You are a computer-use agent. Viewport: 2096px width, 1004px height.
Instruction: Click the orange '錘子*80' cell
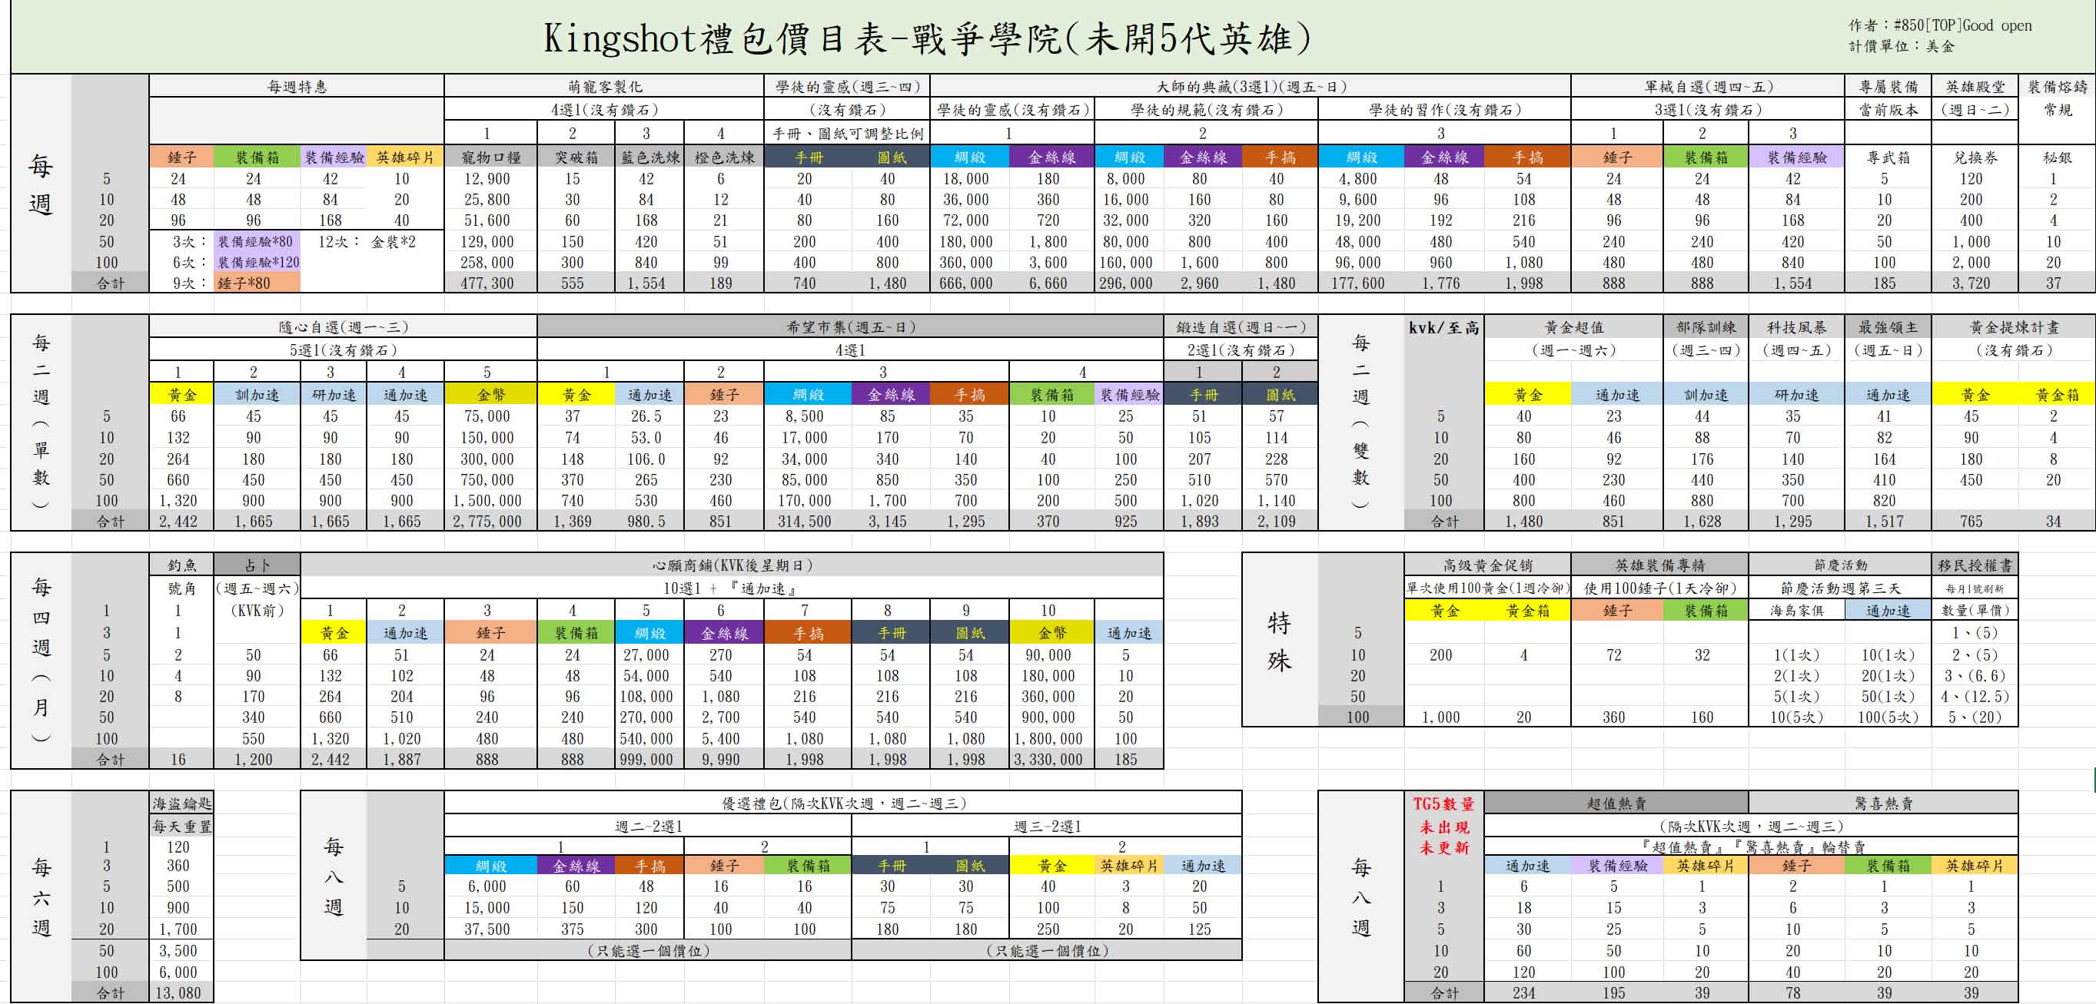(x=257, y=283)
